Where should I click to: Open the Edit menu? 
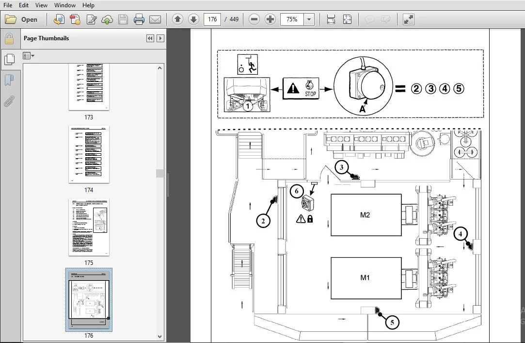[23, 5]
